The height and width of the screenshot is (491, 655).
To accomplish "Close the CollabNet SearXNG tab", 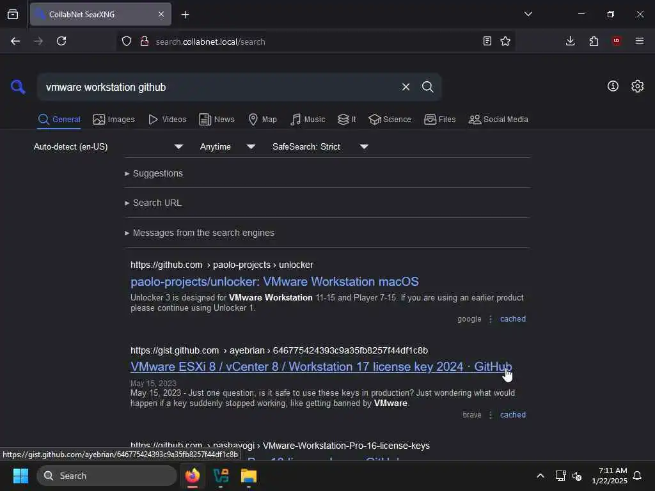I will (161, 14).
